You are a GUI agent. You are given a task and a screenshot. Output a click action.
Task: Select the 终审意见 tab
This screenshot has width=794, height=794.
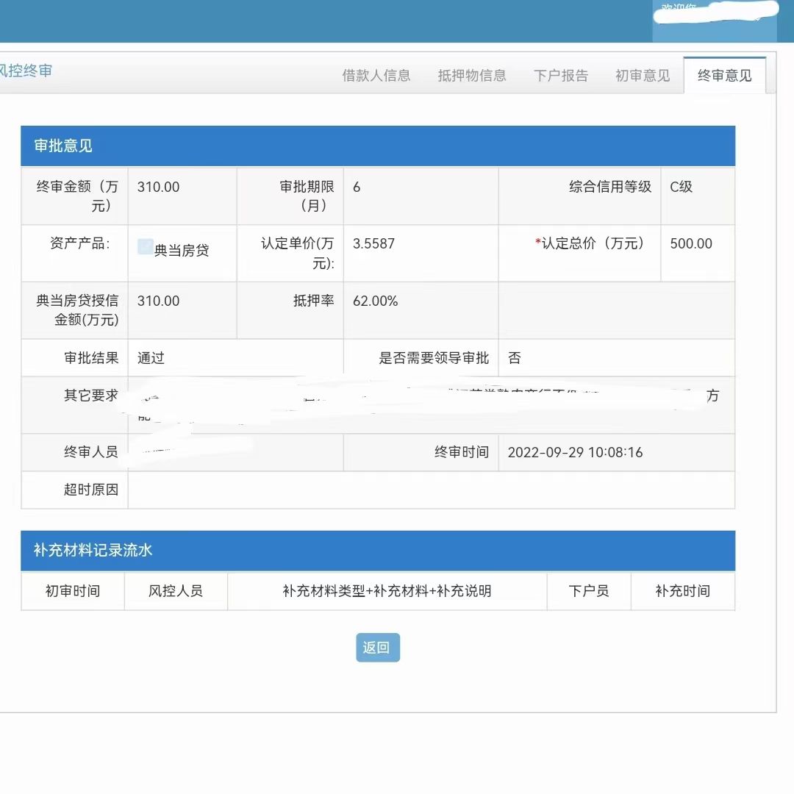coord(725,76)
